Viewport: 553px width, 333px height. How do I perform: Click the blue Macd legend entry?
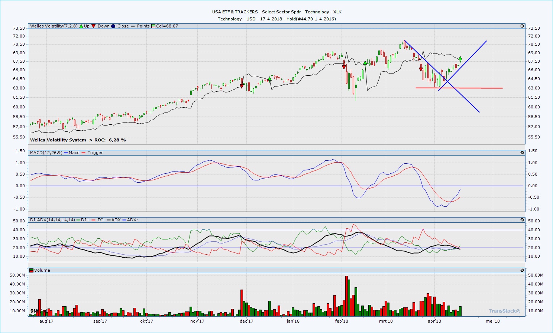72,153
